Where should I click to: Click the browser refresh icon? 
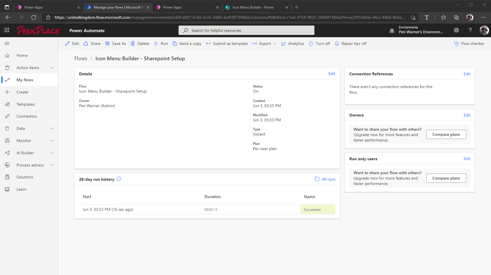(34, 17)
